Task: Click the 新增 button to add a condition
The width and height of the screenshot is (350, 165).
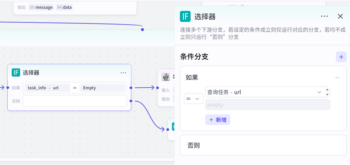Action: pos(218,120)
